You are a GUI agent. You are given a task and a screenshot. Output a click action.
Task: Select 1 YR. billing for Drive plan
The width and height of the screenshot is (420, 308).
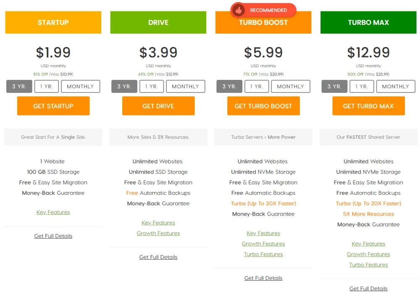152,87
